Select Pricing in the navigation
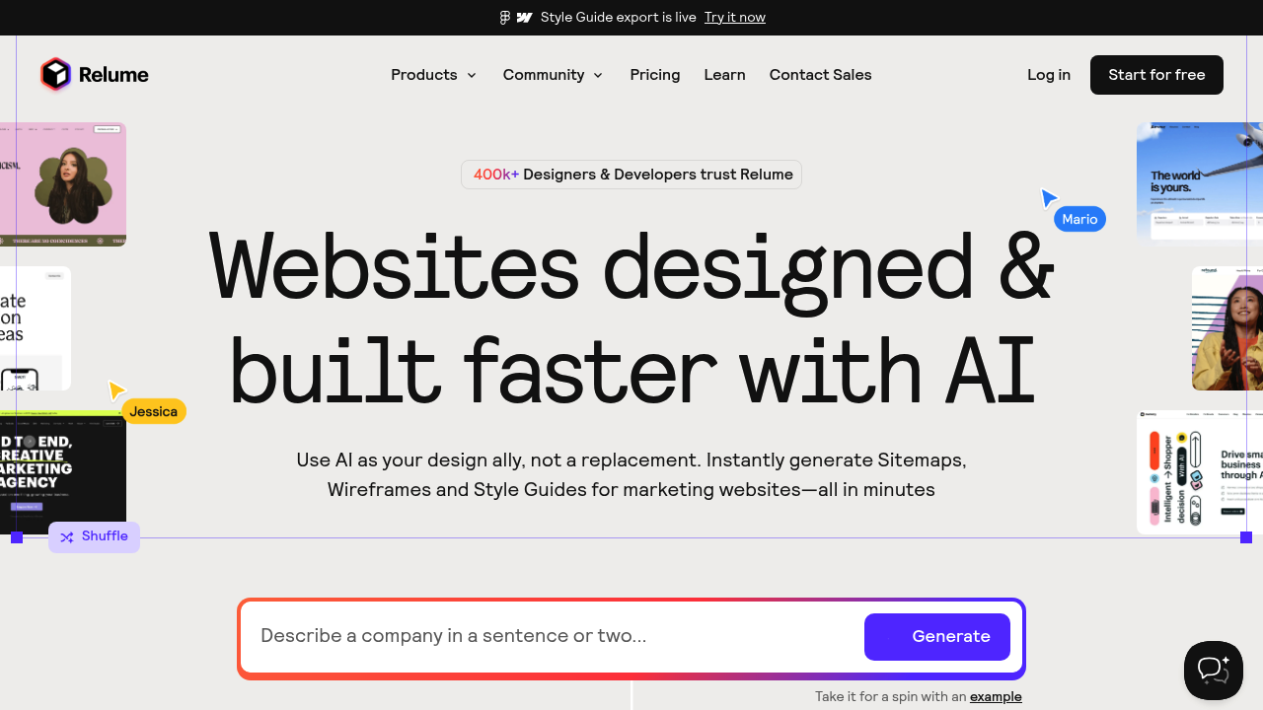 point(654,75)
